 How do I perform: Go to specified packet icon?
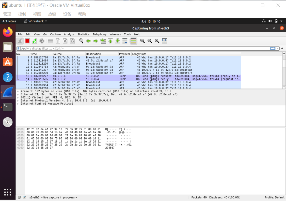(103, 41)
